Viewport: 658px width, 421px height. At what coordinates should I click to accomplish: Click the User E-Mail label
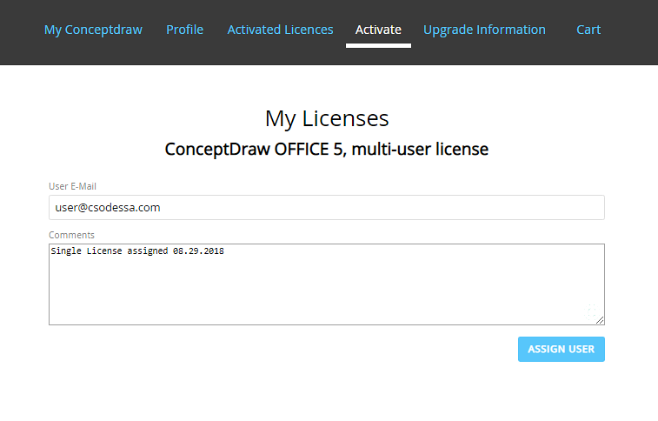pyautogui.click(x=72, y=186)
